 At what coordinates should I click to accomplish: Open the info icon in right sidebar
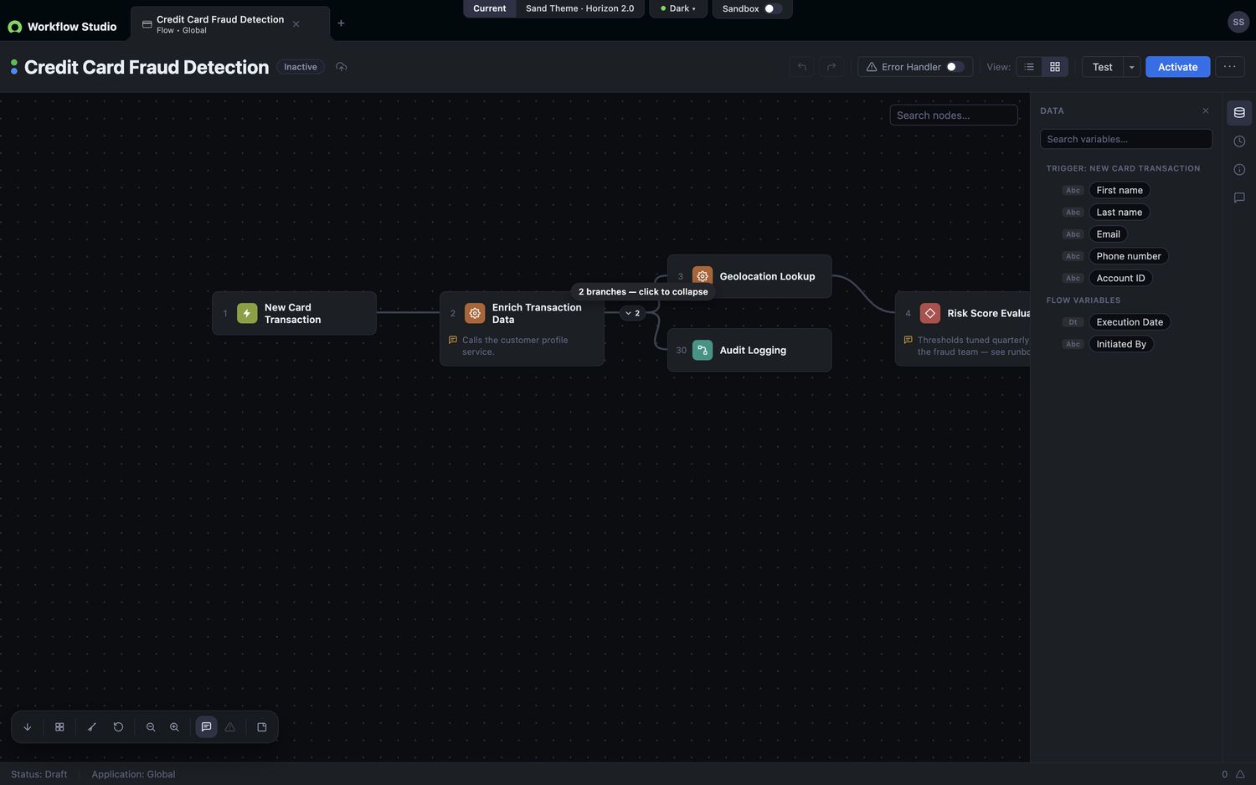coord(1239,170)
